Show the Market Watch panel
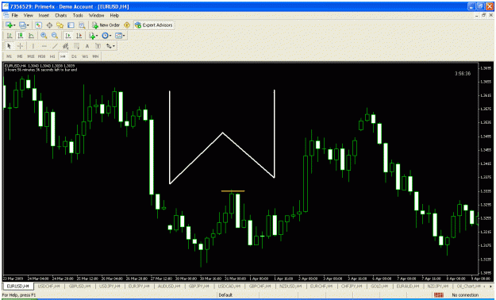This screenshot has width=496, height=300. pos(38,25)
